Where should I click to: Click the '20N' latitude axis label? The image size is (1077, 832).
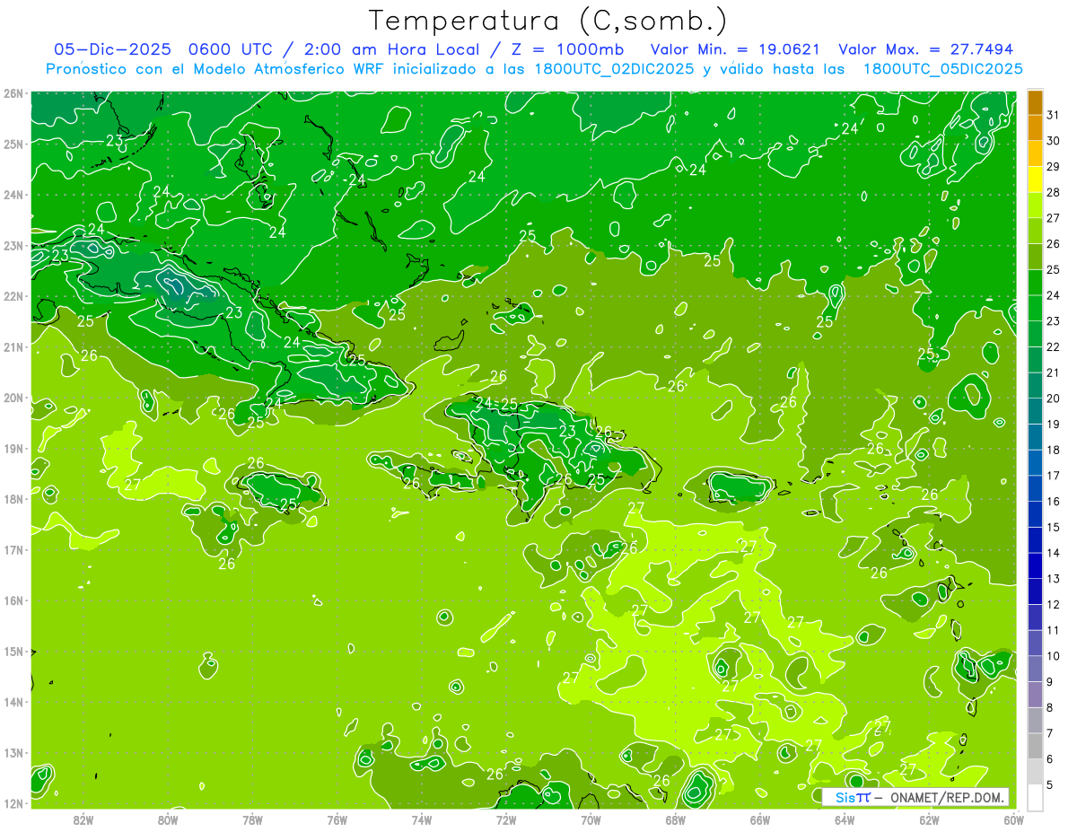[13, 398]
